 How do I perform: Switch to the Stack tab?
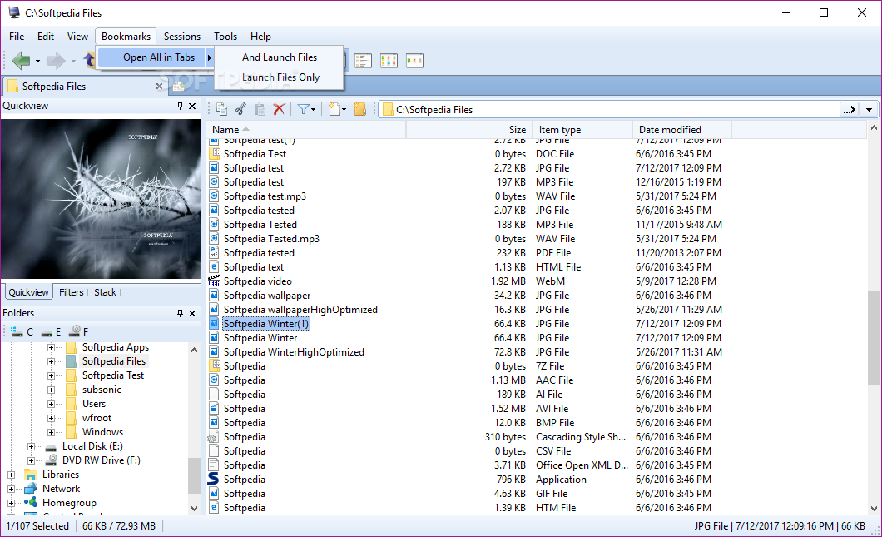[105, 292]
